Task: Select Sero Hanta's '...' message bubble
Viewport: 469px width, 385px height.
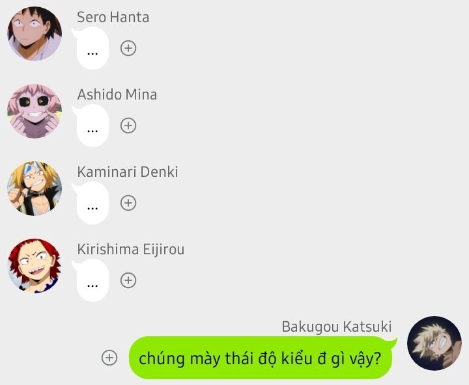Action: point(91,48)
